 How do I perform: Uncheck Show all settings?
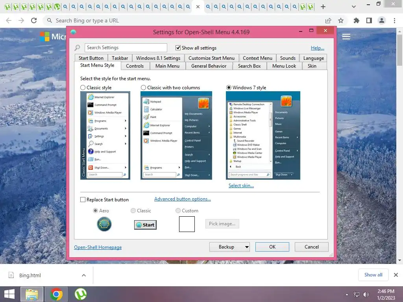(x=178, y=48)
